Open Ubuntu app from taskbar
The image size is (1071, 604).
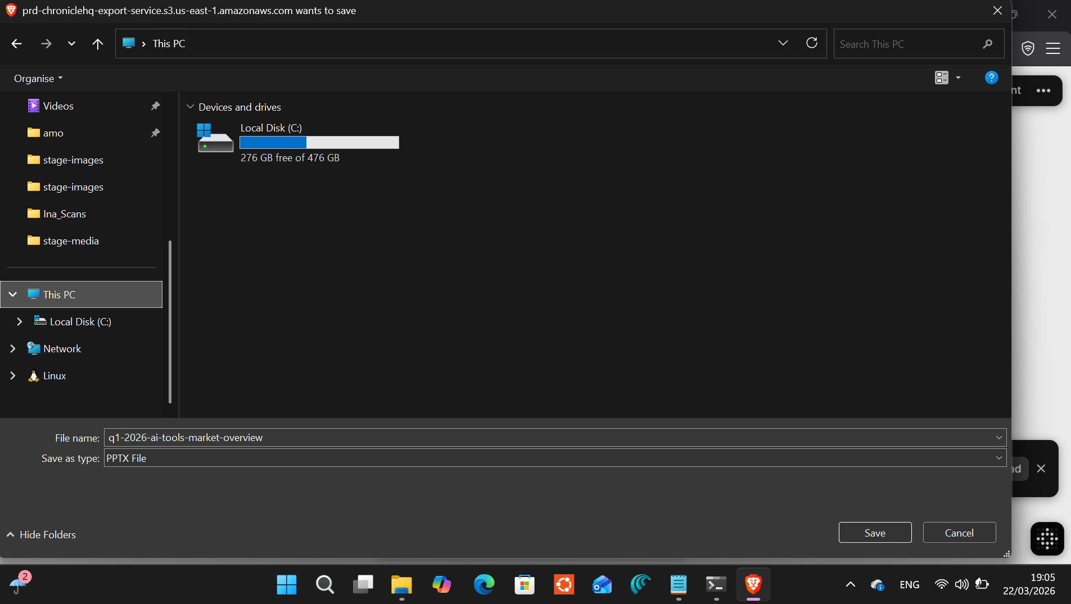[x=564, y=585]
